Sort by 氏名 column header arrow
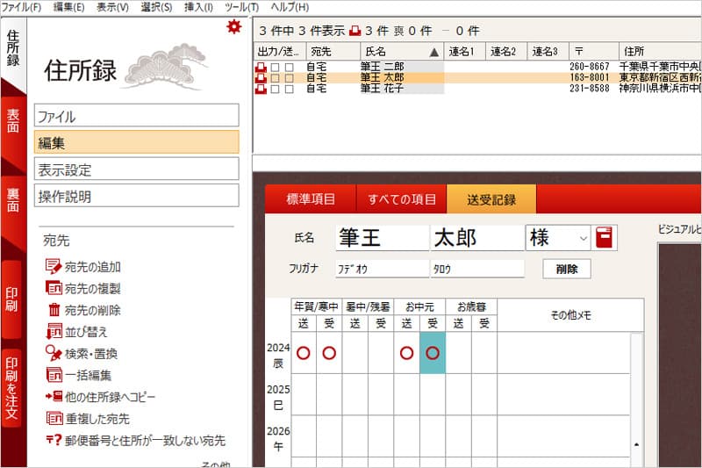 433,53
